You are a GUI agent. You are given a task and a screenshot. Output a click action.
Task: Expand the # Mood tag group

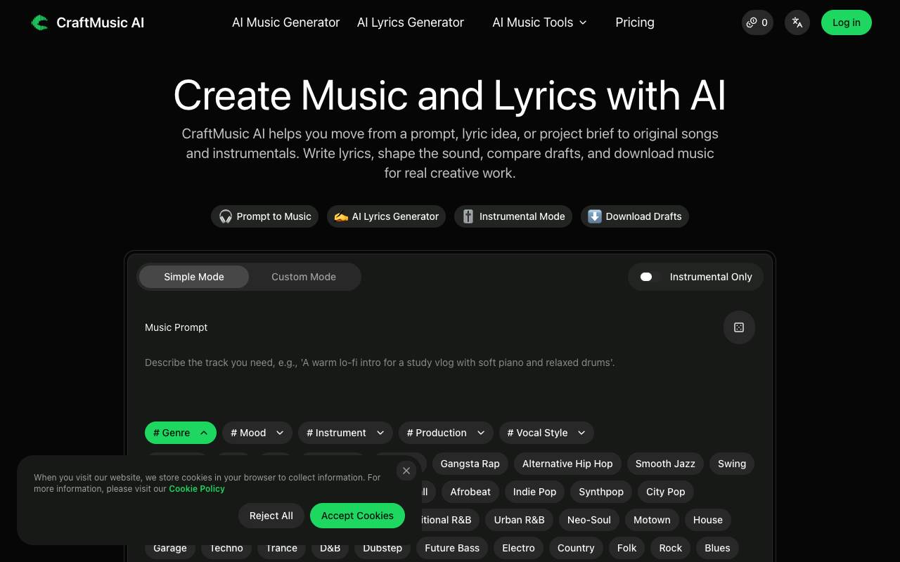coord(257,433)
